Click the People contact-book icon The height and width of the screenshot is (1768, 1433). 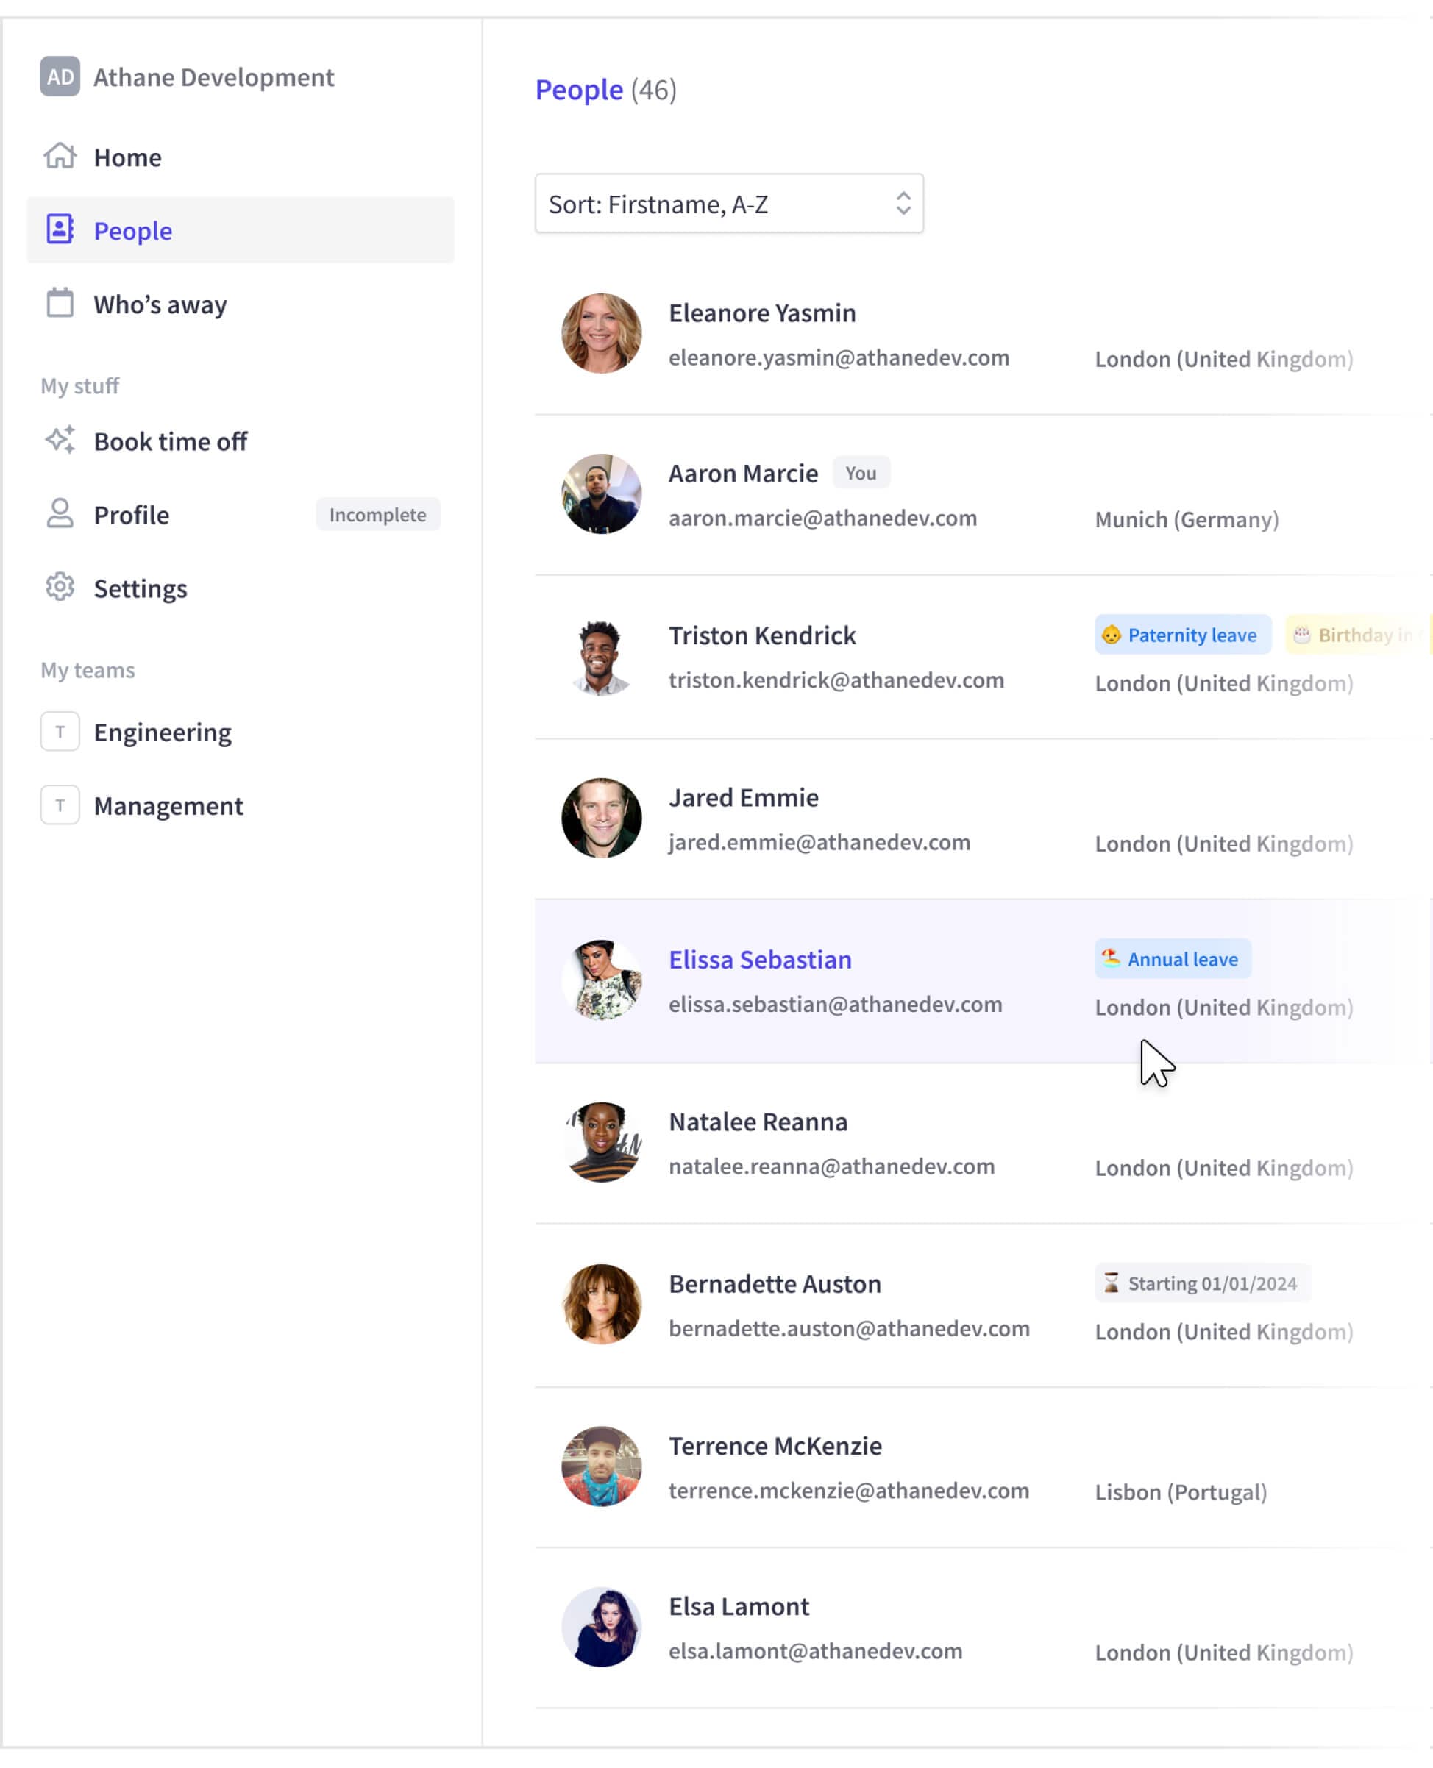coord(60,229)
